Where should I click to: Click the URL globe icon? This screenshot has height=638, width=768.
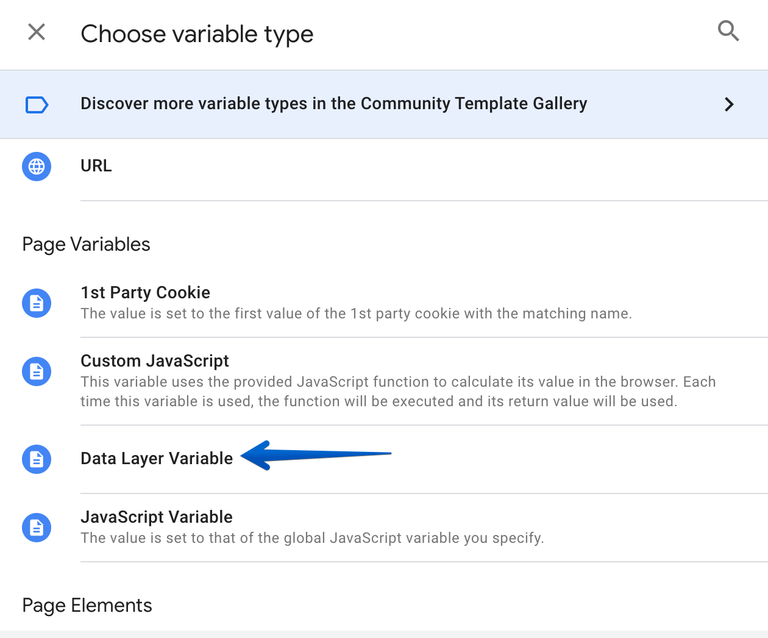[37, 167]
